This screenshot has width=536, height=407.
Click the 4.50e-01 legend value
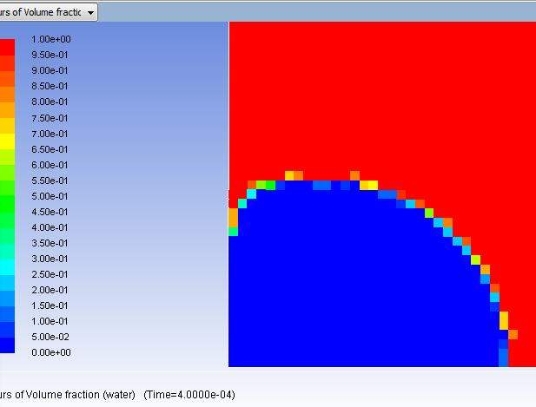click(50, 212)
